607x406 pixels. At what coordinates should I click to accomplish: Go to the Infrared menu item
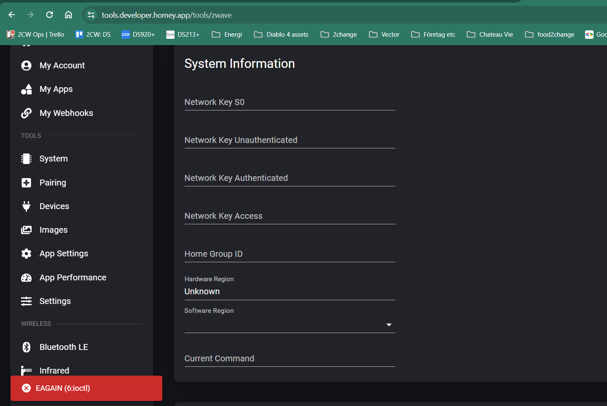coord(54,370)
